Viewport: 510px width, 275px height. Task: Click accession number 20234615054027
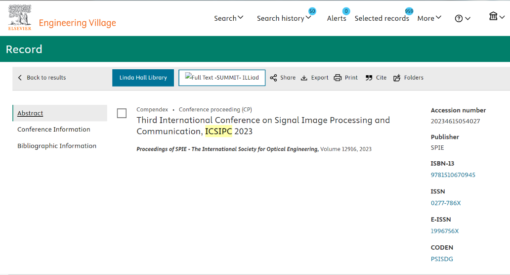pos(455,121)
